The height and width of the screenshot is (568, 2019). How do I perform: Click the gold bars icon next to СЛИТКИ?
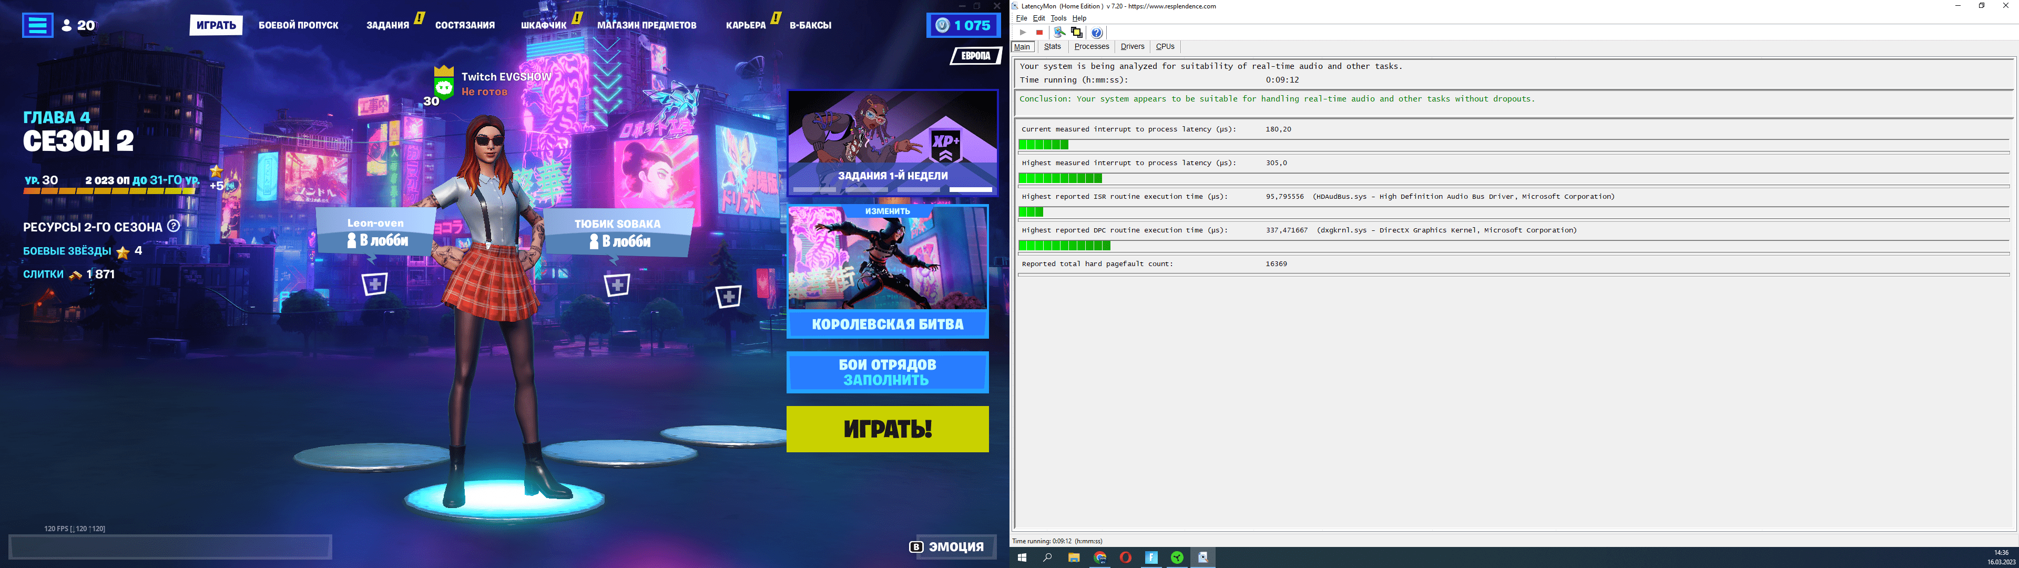click(x=75, y=275)
